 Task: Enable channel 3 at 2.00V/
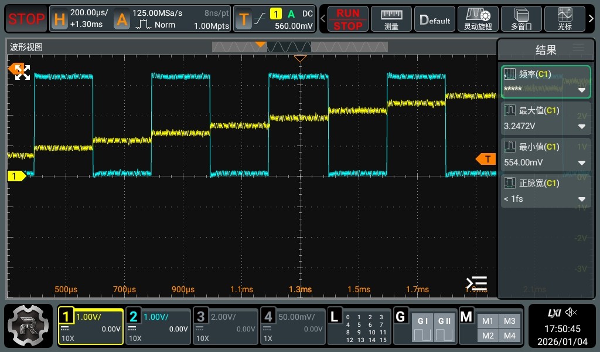pos(226,326)
